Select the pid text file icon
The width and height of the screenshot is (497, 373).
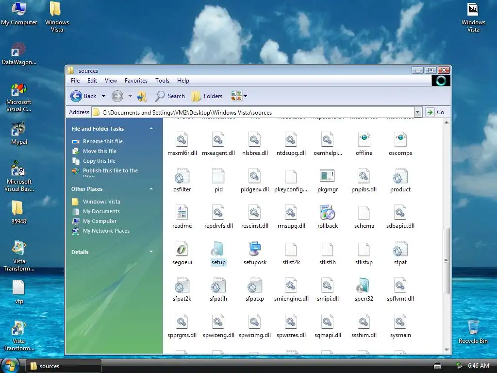click(x=218, y=176)
